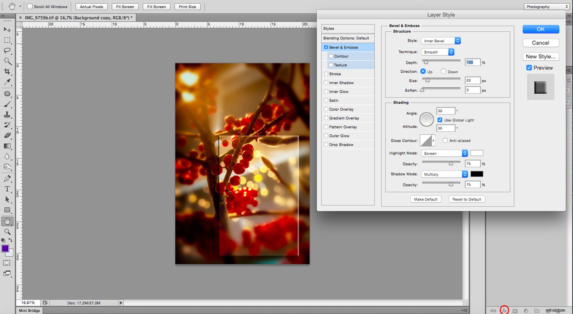This screenshot has height=314, width=573.
Task: Open the Technique dropdown
Action: point(451,52)
